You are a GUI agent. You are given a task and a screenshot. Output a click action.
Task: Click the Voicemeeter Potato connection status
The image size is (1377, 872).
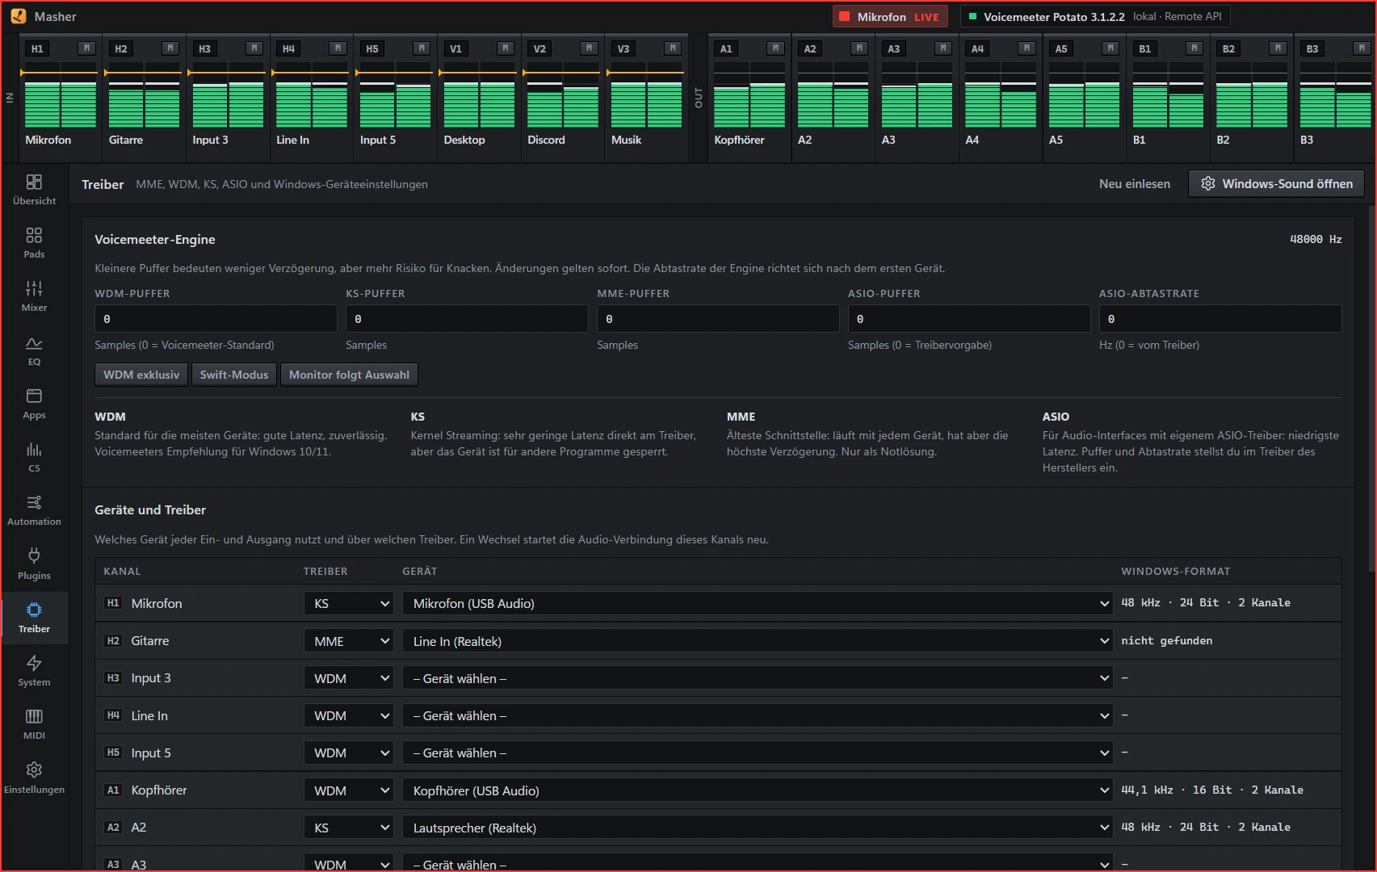[x=1095, y=17]
